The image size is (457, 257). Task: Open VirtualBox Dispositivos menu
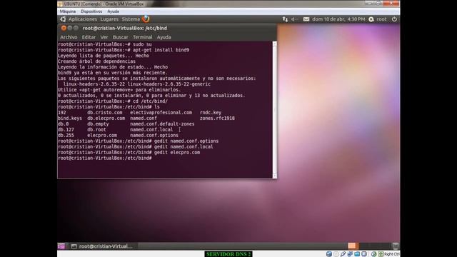[91, 11]
